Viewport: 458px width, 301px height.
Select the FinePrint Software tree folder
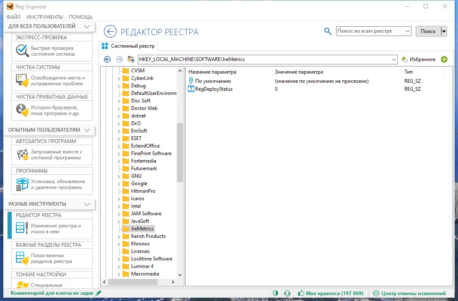[151, 153]
